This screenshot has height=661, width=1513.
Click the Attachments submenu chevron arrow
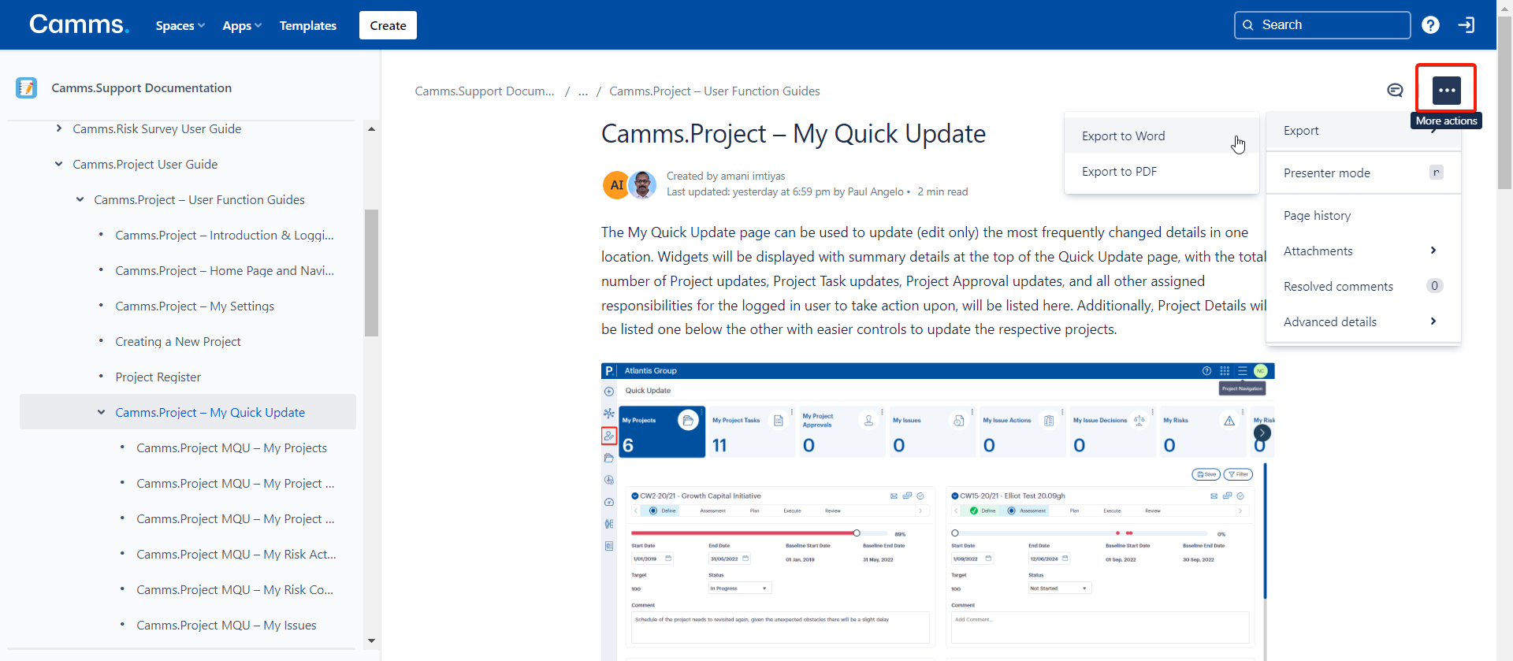[1433, 251]
